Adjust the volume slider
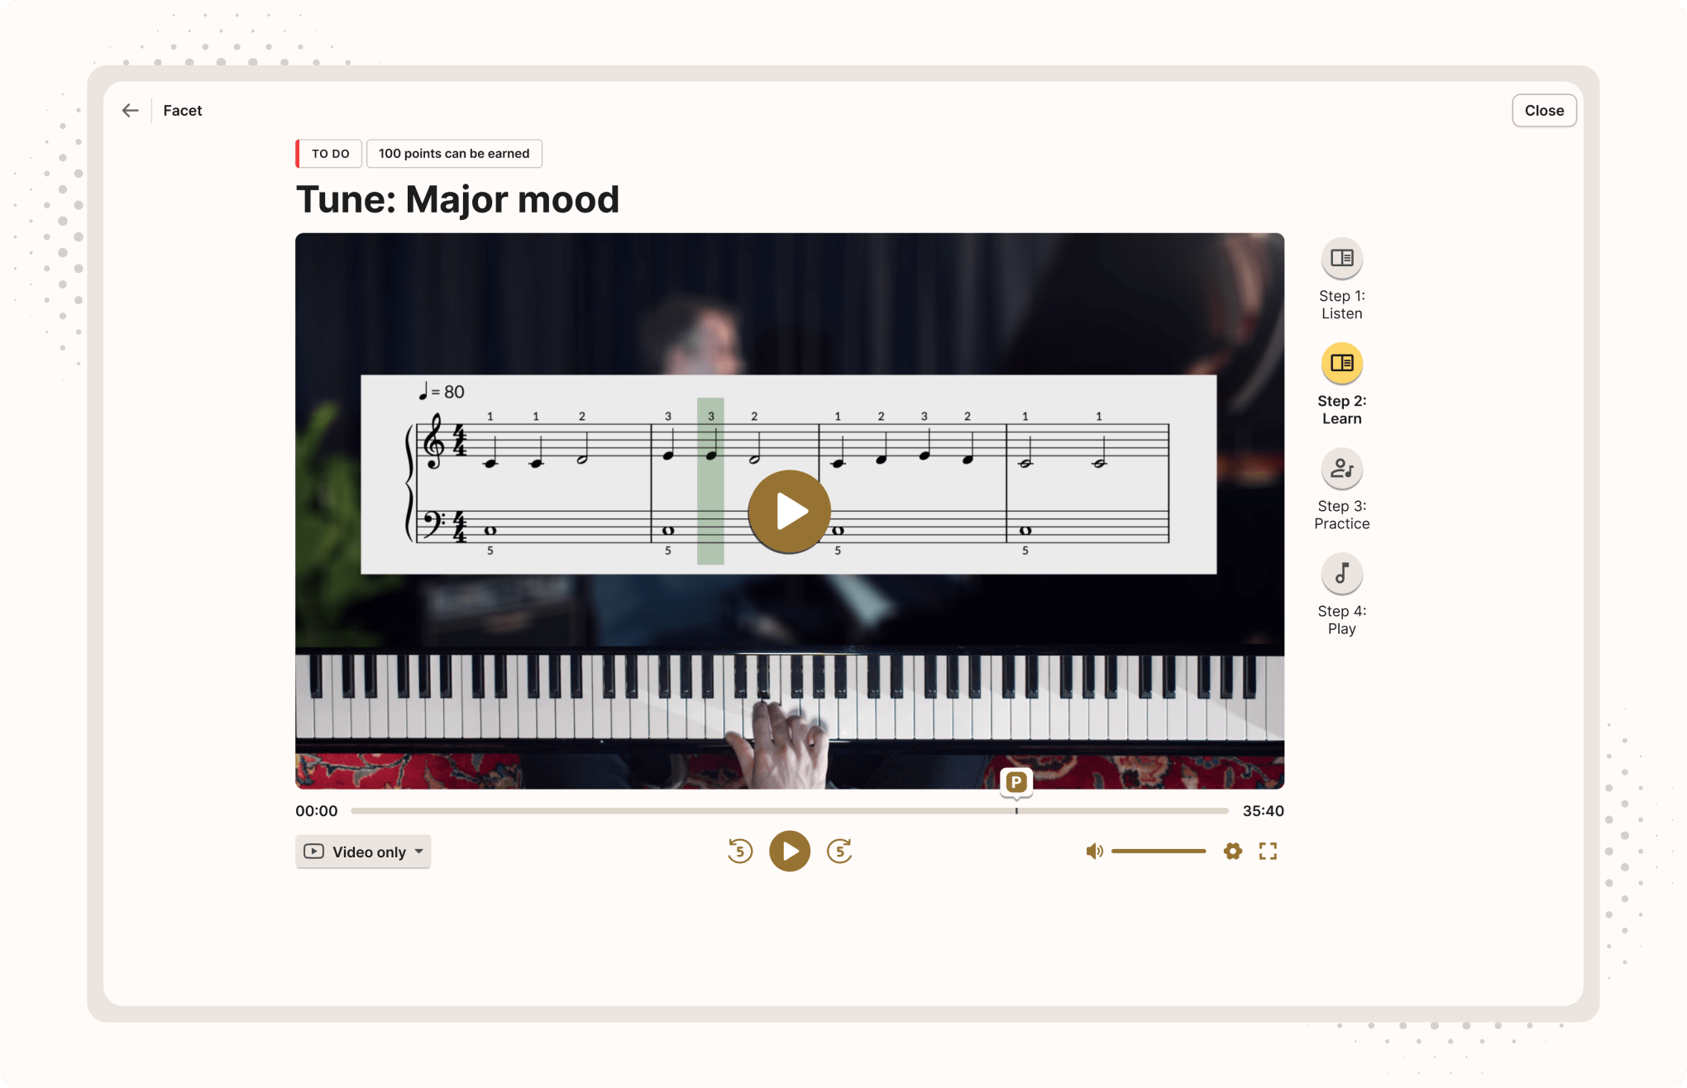The image size is (1687, 1088). click(x=1159, y=851)
